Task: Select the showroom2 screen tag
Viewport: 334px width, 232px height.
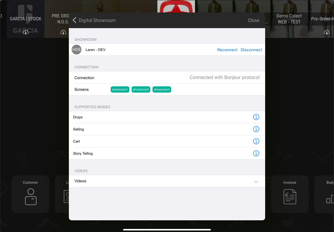Action: 141,89
